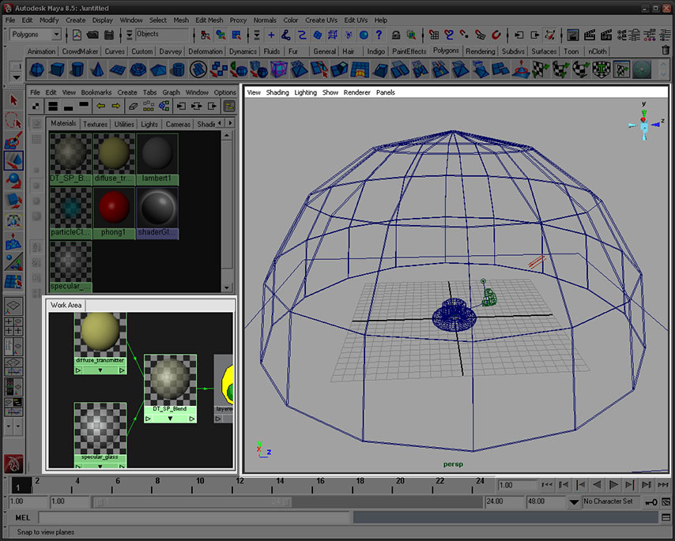Click Hypershade previous graph yellow arrow

[x=100, y=106]
